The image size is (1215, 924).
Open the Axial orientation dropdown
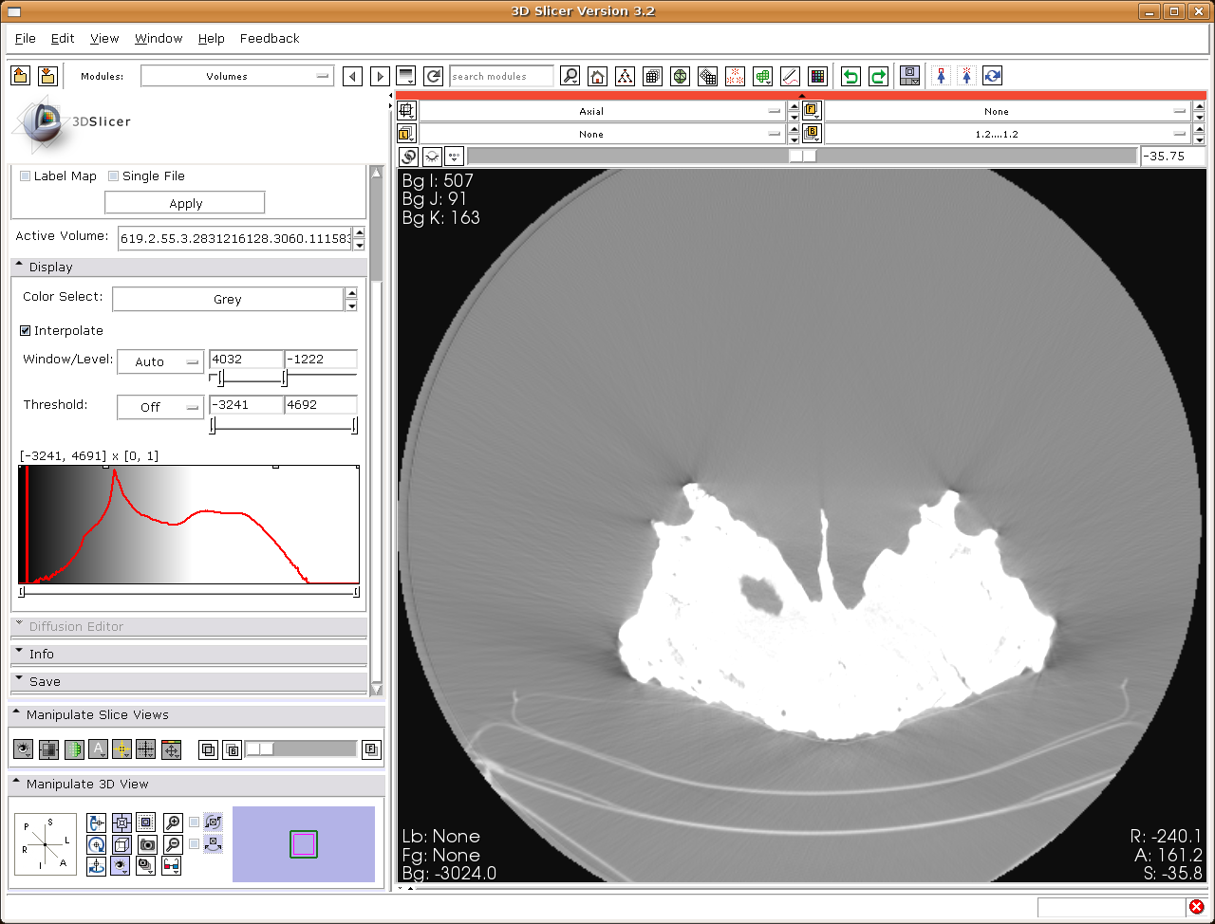coord(603,111)
